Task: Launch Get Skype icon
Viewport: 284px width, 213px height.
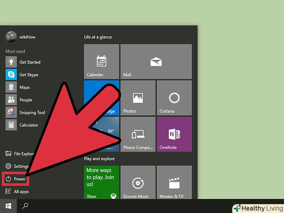Action: point(11,74)
